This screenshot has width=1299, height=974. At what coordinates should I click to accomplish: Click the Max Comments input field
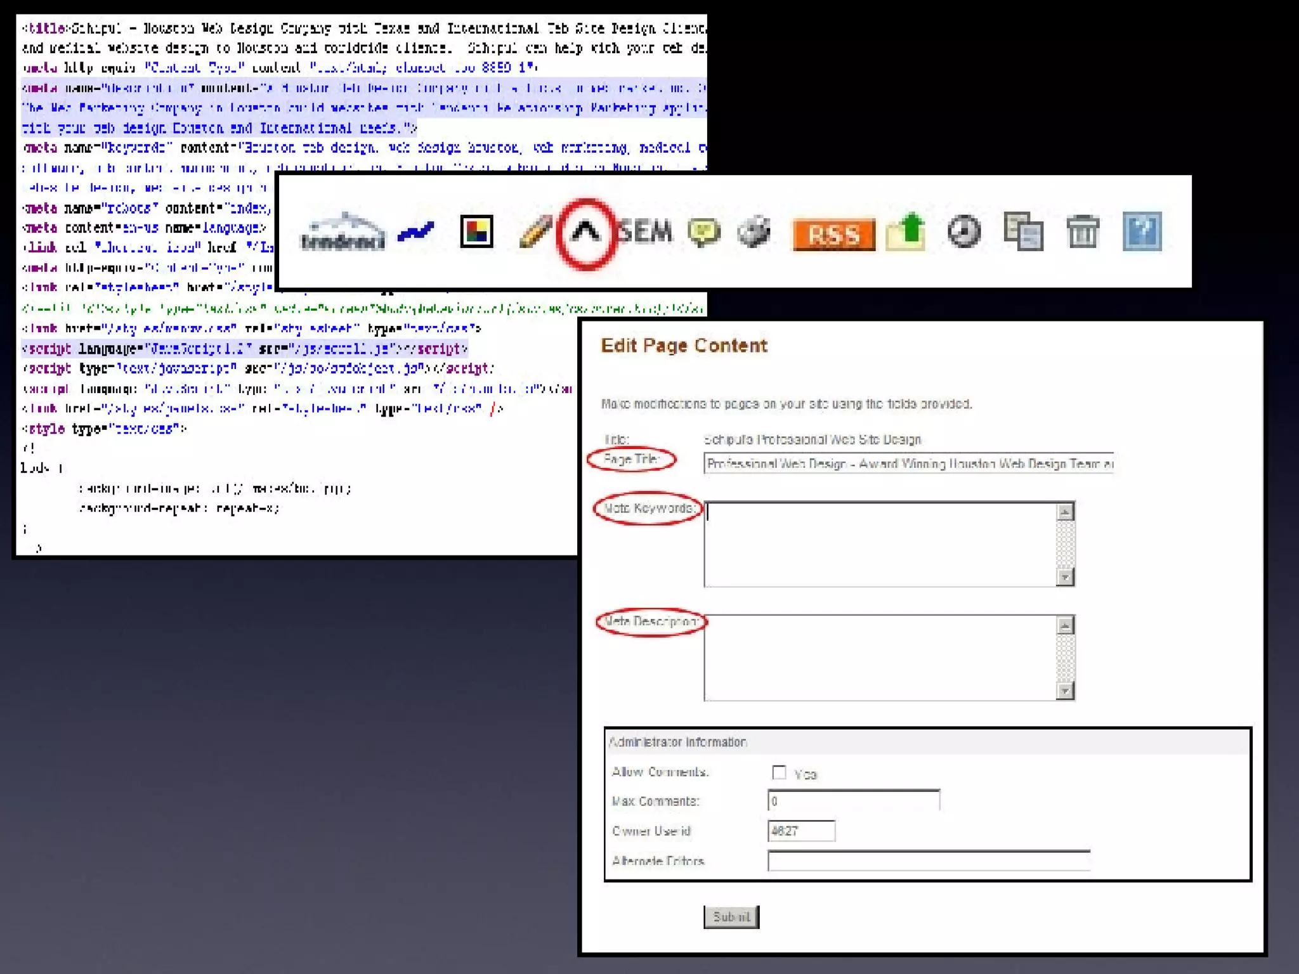pyautogui.click(x=853, y=801)
